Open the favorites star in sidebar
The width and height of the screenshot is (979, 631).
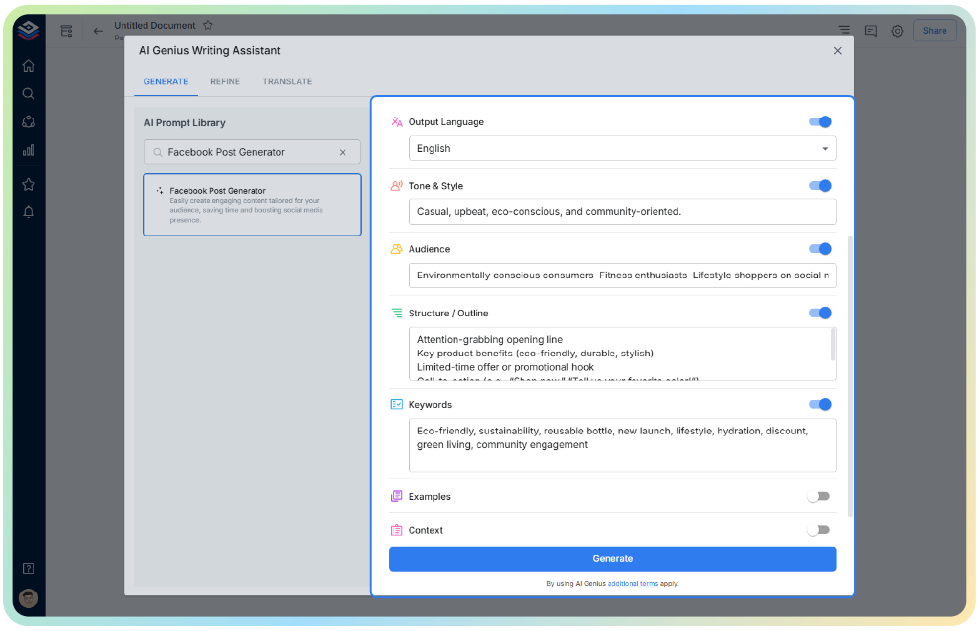[x=28, y=184]
